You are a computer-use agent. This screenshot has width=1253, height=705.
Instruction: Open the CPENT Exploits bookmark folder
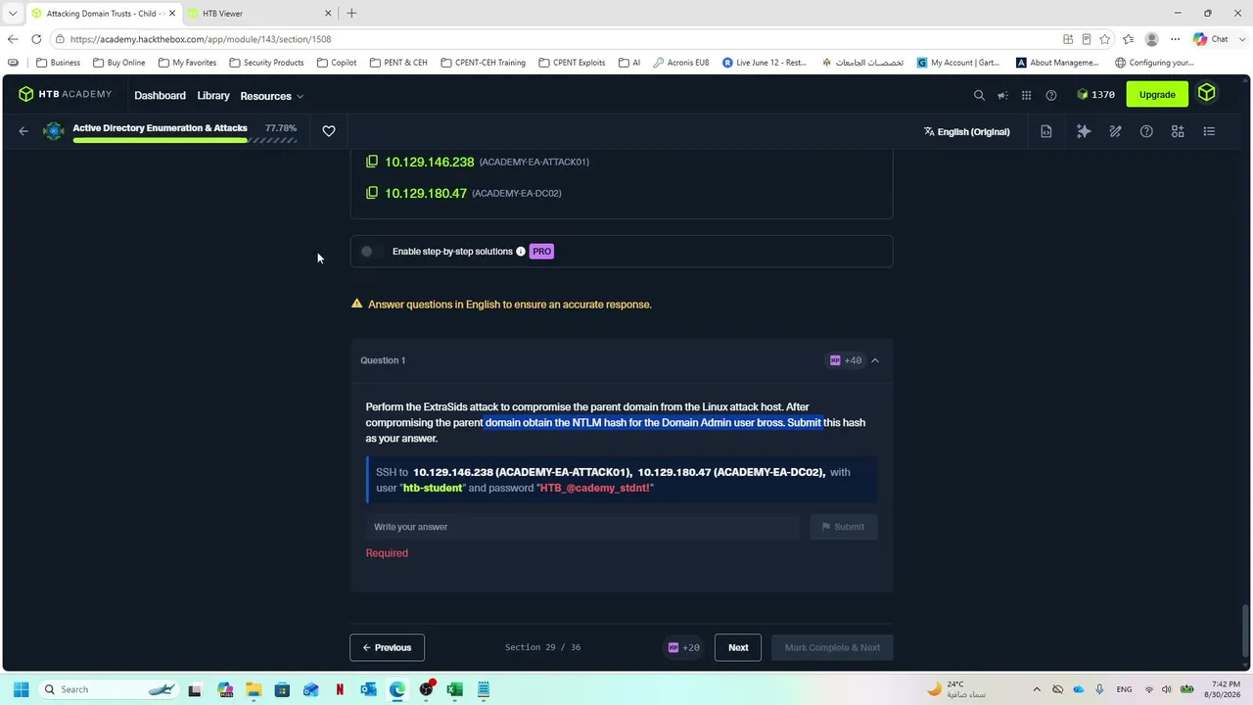coord(572,63)
